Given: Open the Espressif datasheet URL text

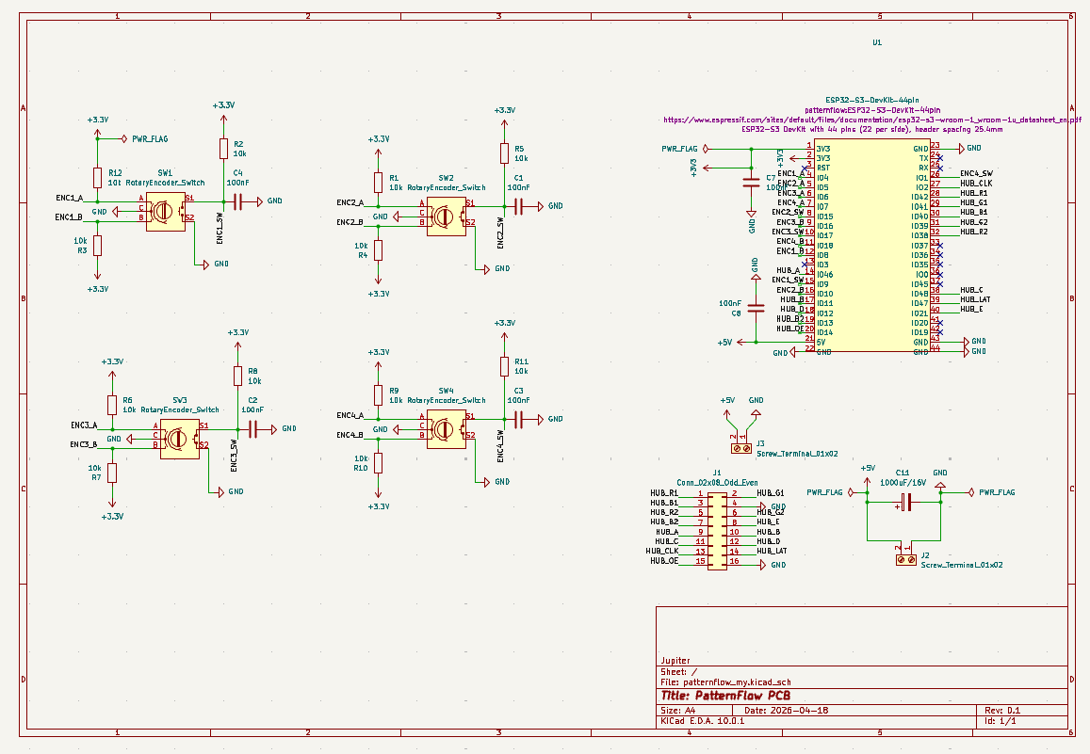Looking at the screenshot, I should [x=871, y=120].
